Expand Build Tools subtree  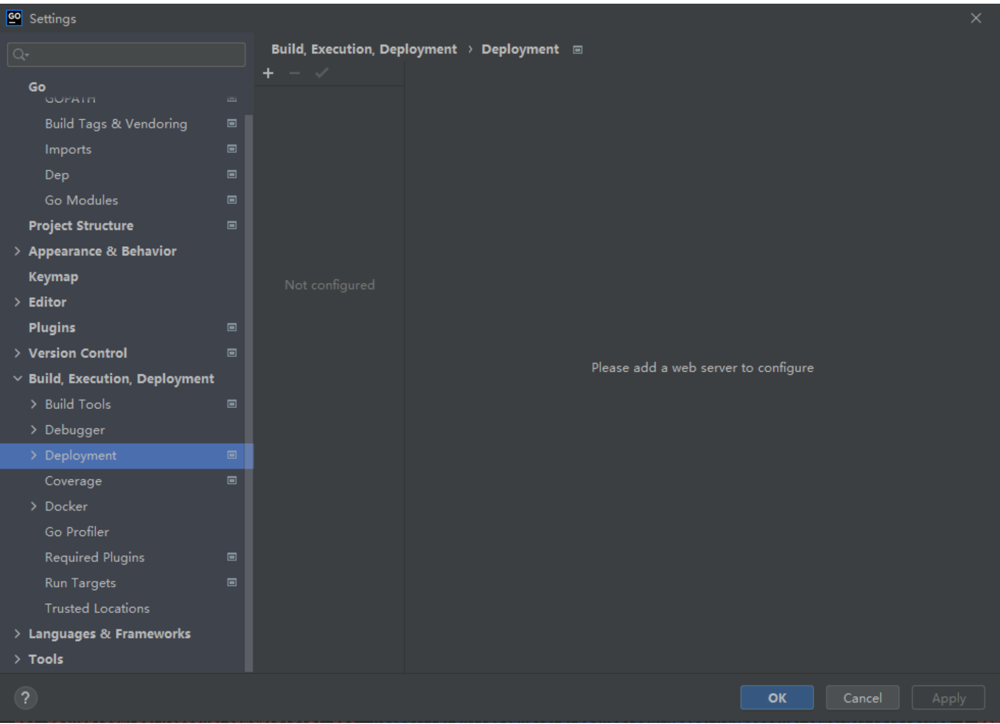34,404
